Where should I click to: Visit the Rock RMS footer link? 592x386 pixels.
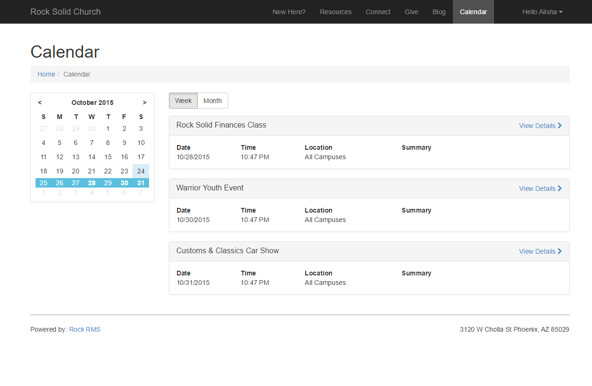click(x=85, y=329)
